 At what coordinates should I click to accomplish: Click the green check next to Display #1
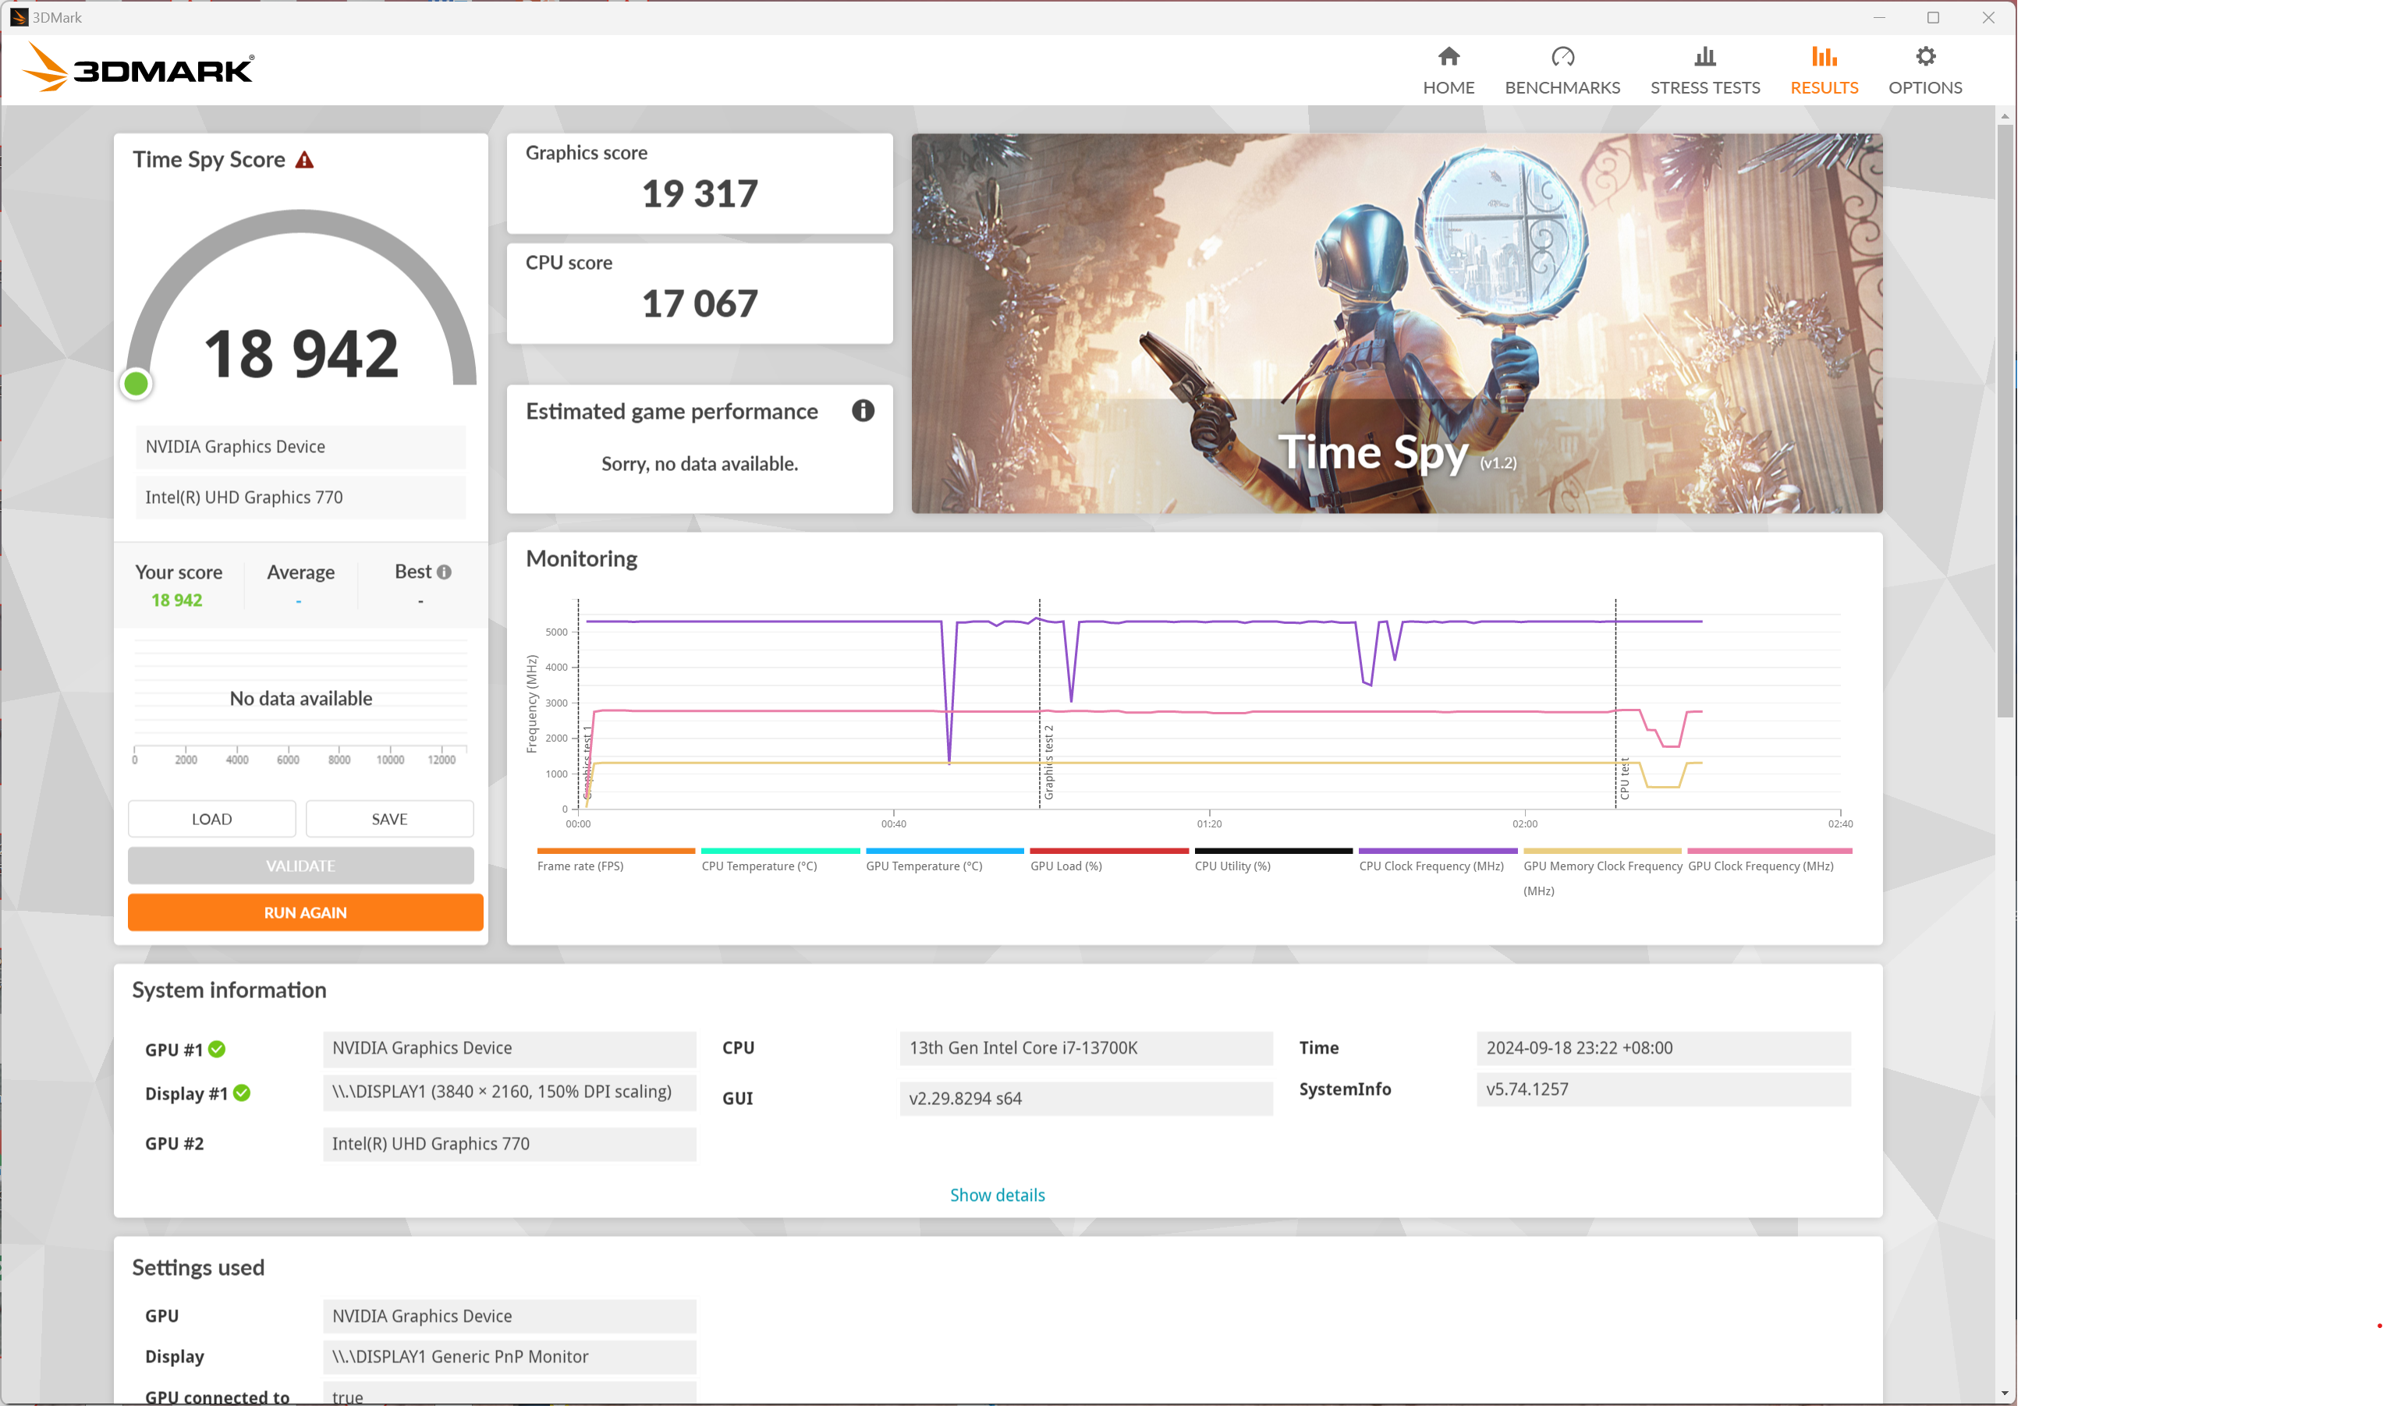tap(242, 1093)
